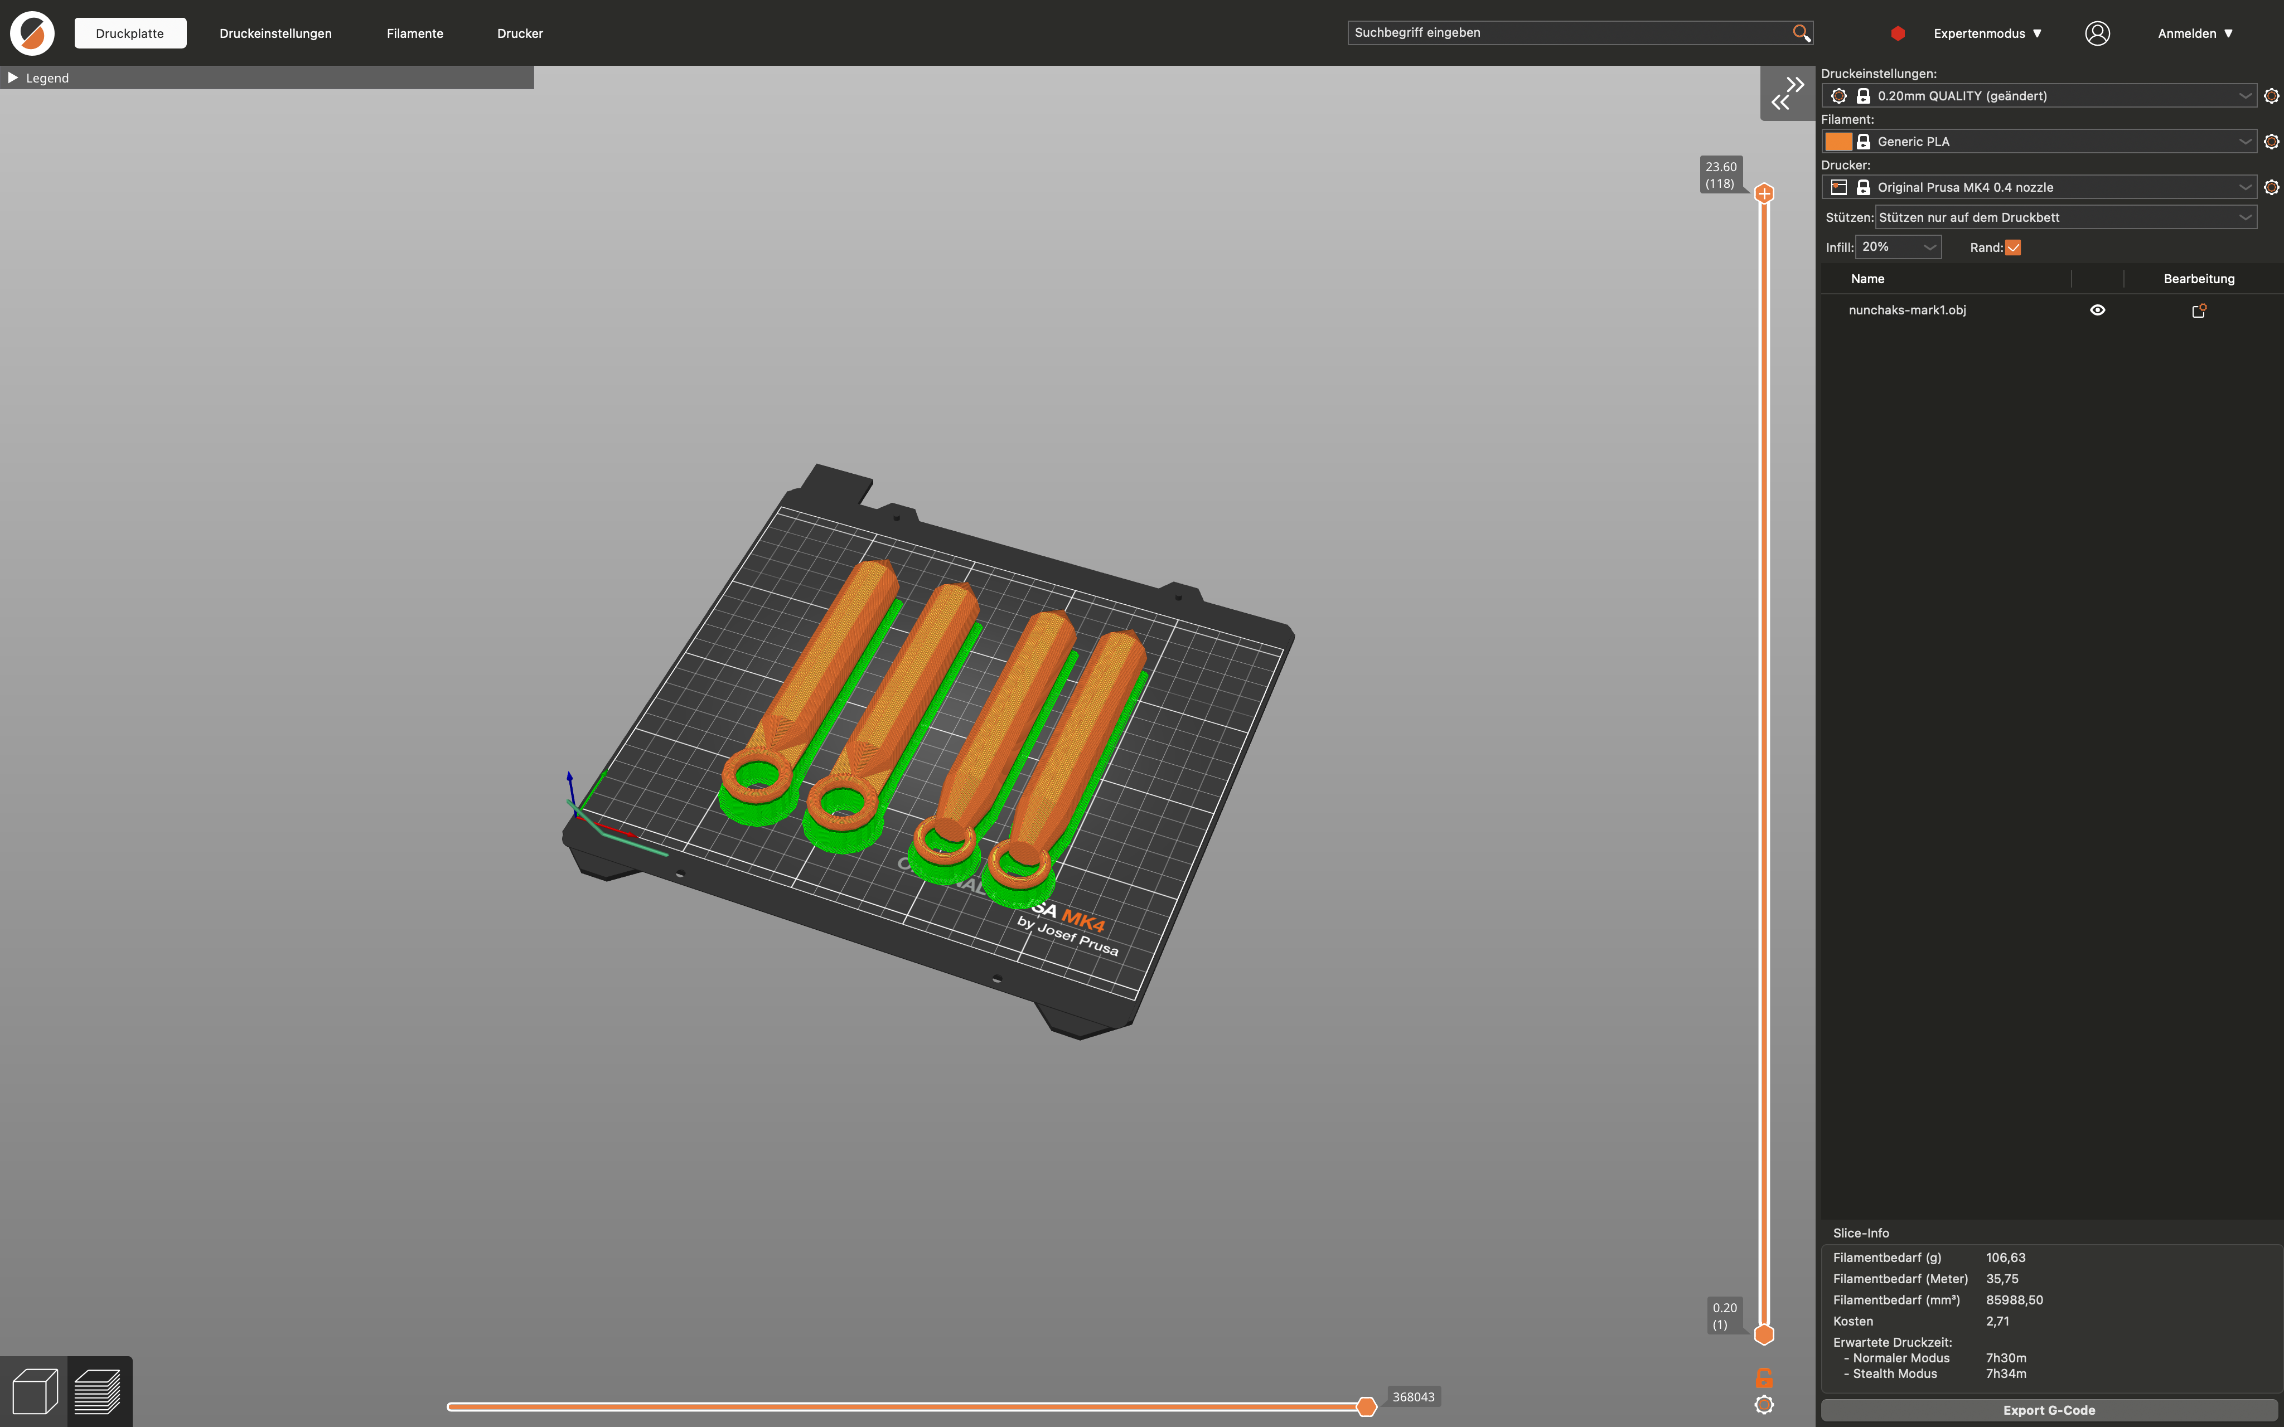
Task: Click the lock icon beside Generic PLA
Action: click(1863, 142)
